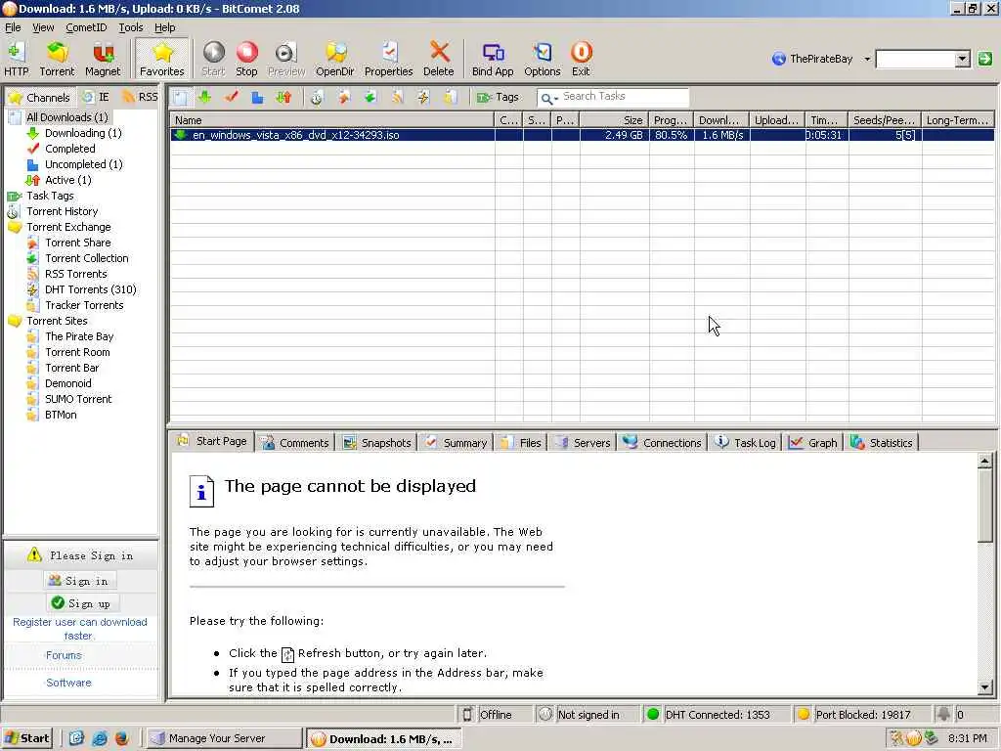Switch to the RSS tab in sidebar
Viewport: 1001px width, 751px height.
(x=140, y=97)
